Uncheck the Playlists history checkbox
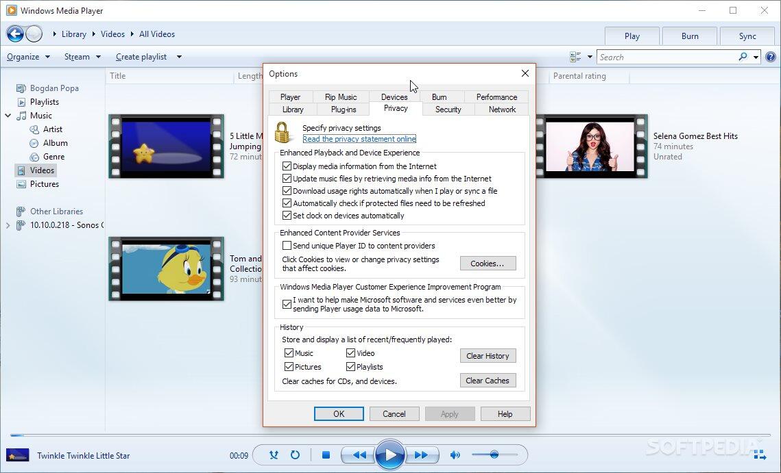The image size is (781, 473). (x=350, y=367)
